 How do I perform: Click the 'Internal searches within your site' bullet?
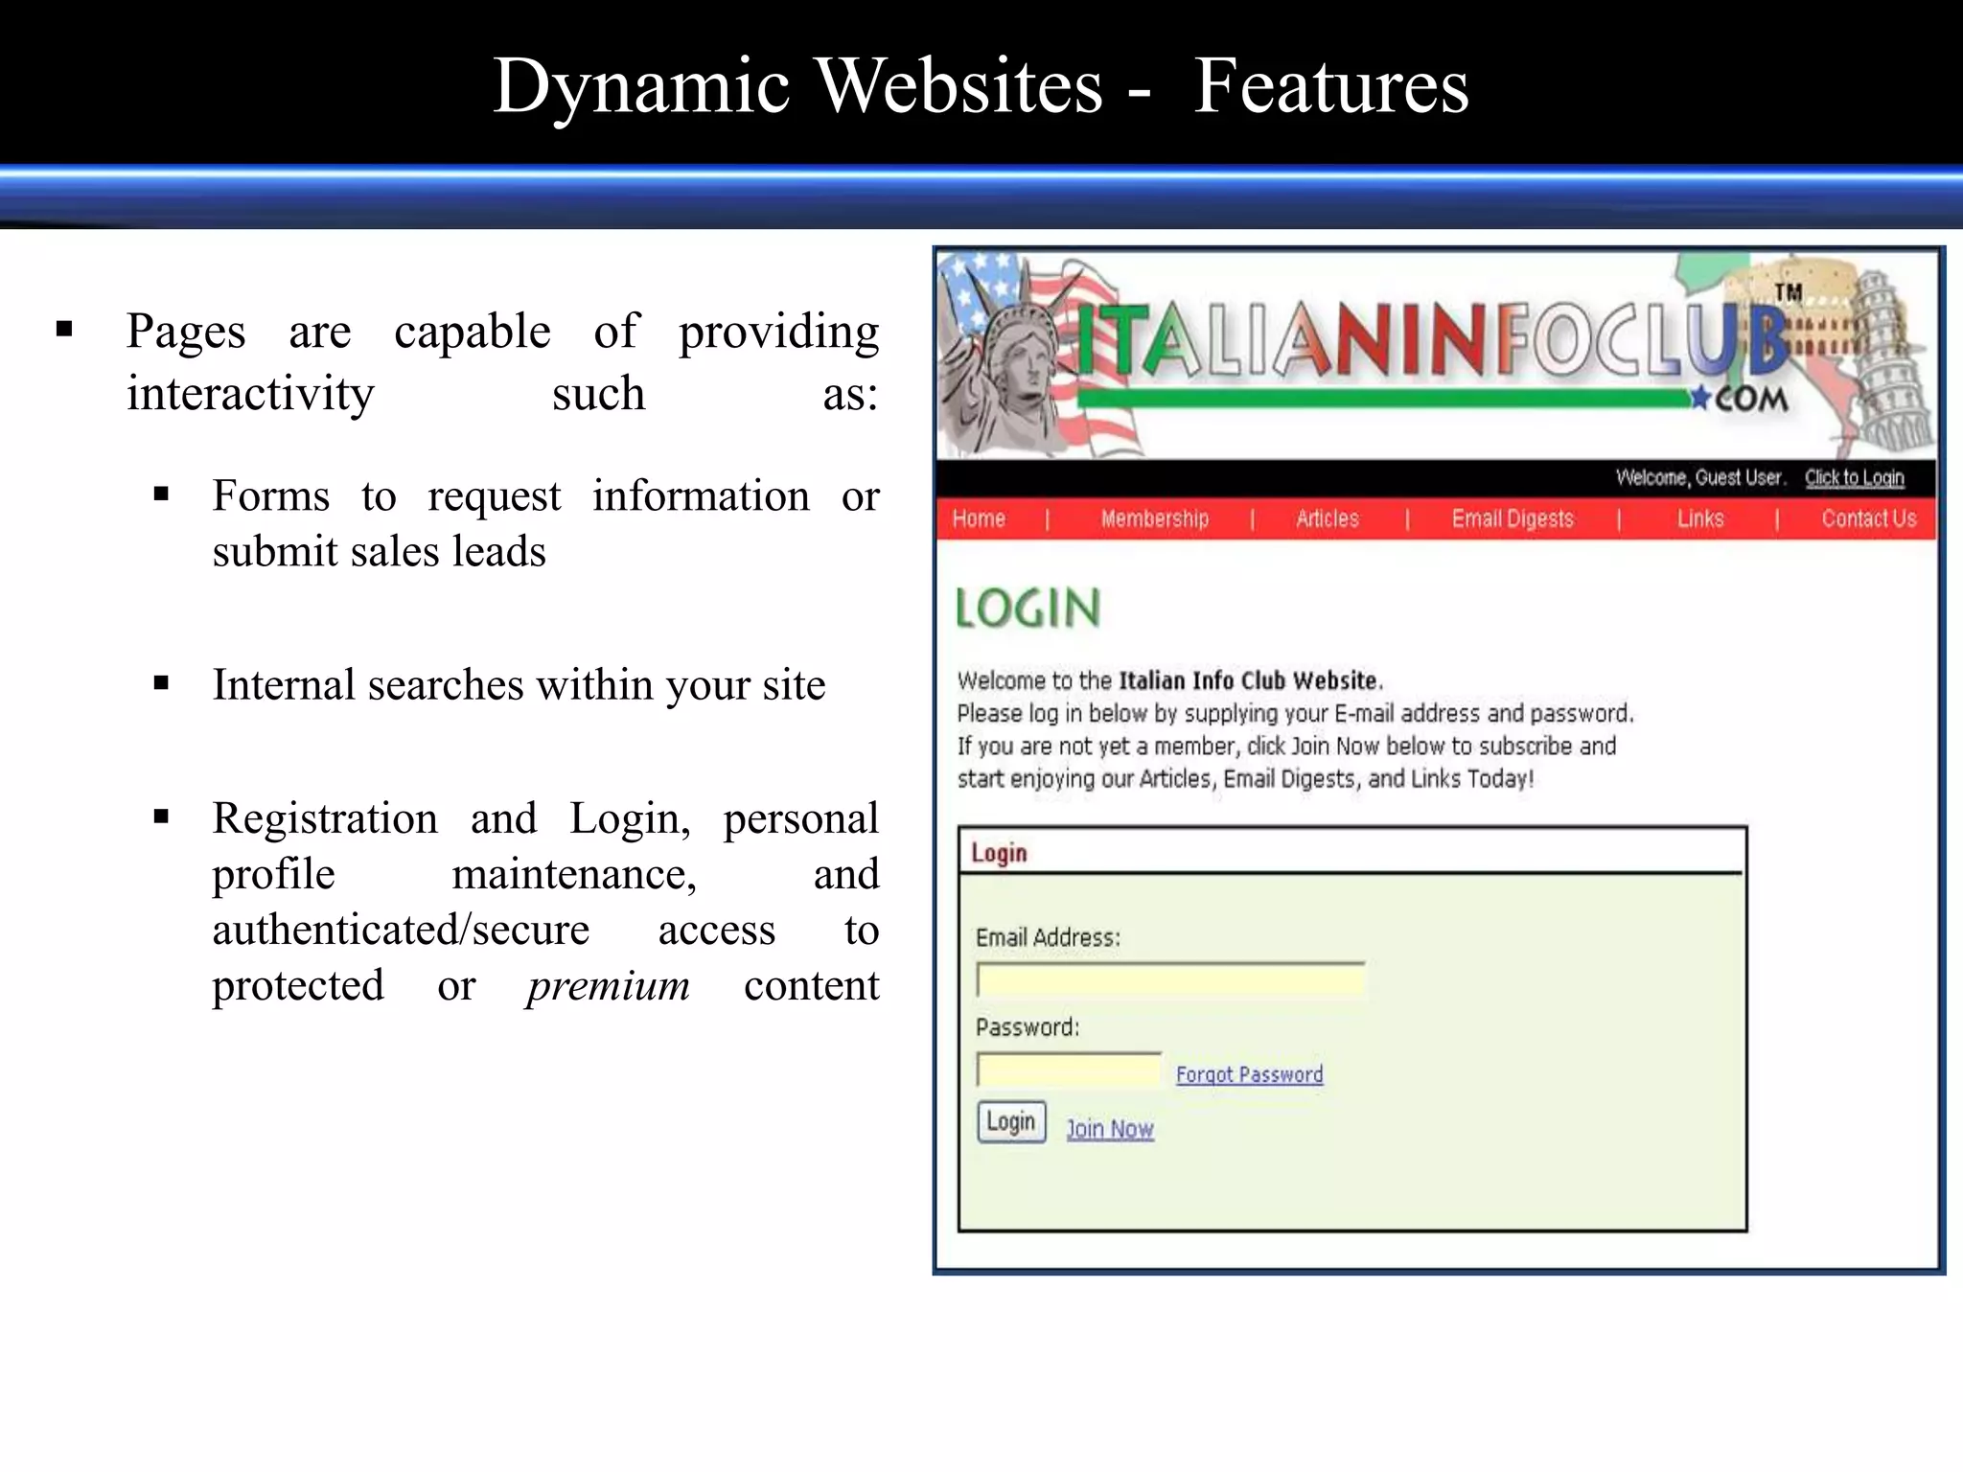519,685
